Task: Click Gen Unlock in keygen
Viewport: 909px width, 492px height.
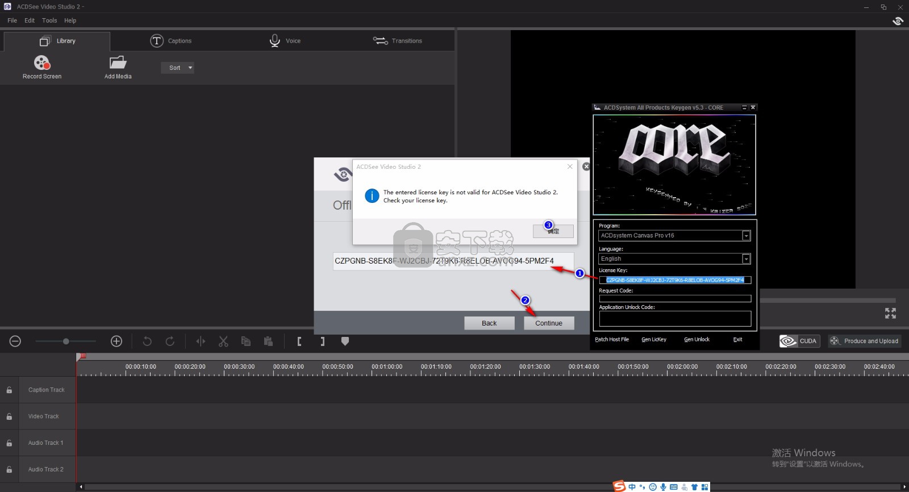Action: (697, 340)
